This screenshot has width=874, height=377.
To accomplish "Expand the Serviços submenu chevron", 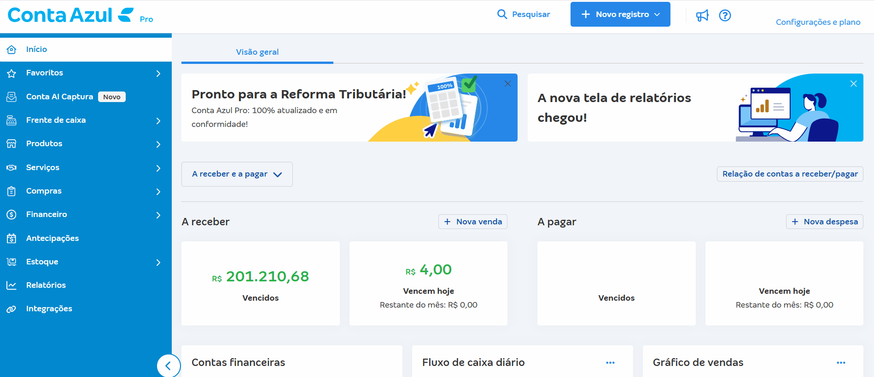I will (158, 168).
